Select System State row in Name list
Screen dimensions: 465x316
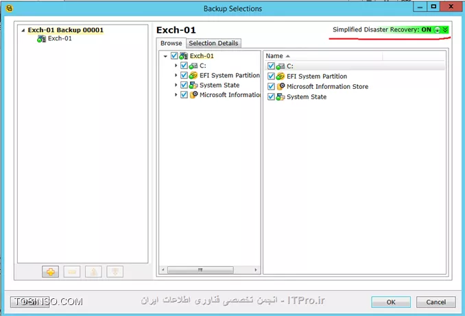(355, 96)
